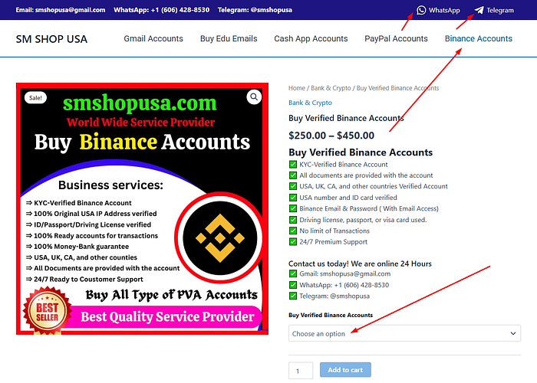The width and height of the screenshot is (537, 383).
Task: Click the Sale! badge on product image
Action: (x=35, y=98)
